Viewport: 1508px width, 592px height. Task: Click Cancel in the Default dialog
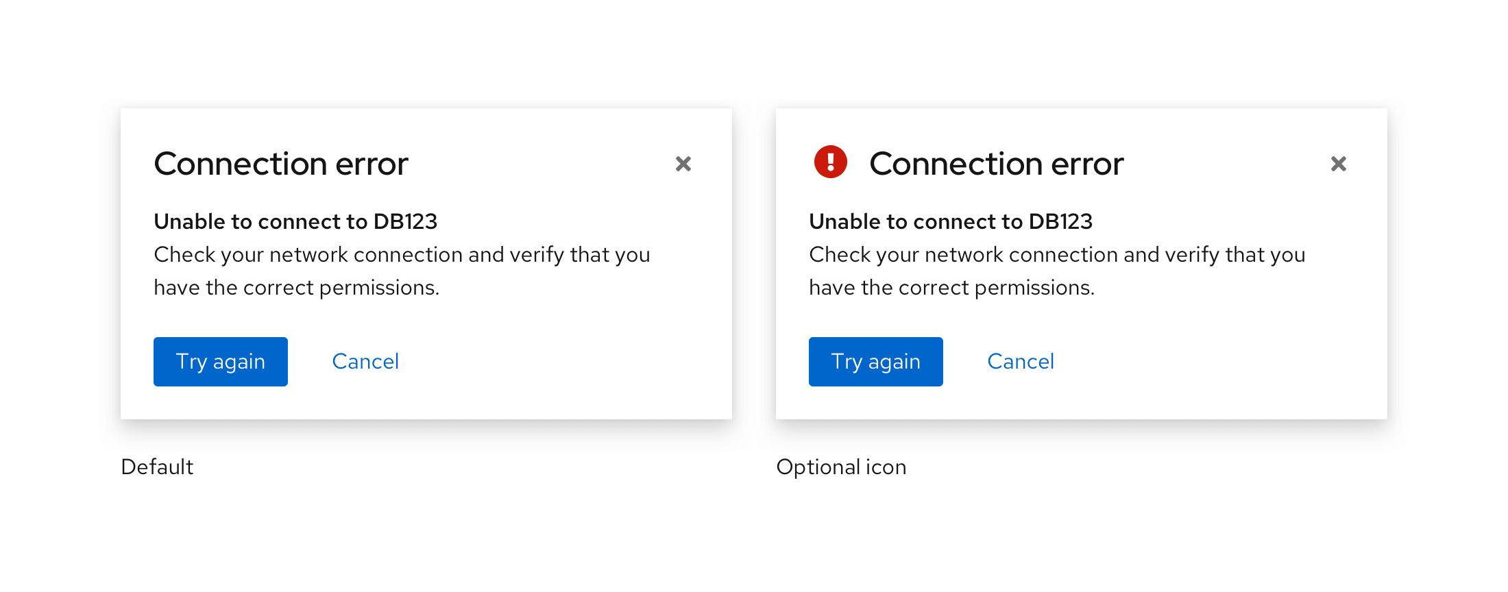(x=365, y=362)
